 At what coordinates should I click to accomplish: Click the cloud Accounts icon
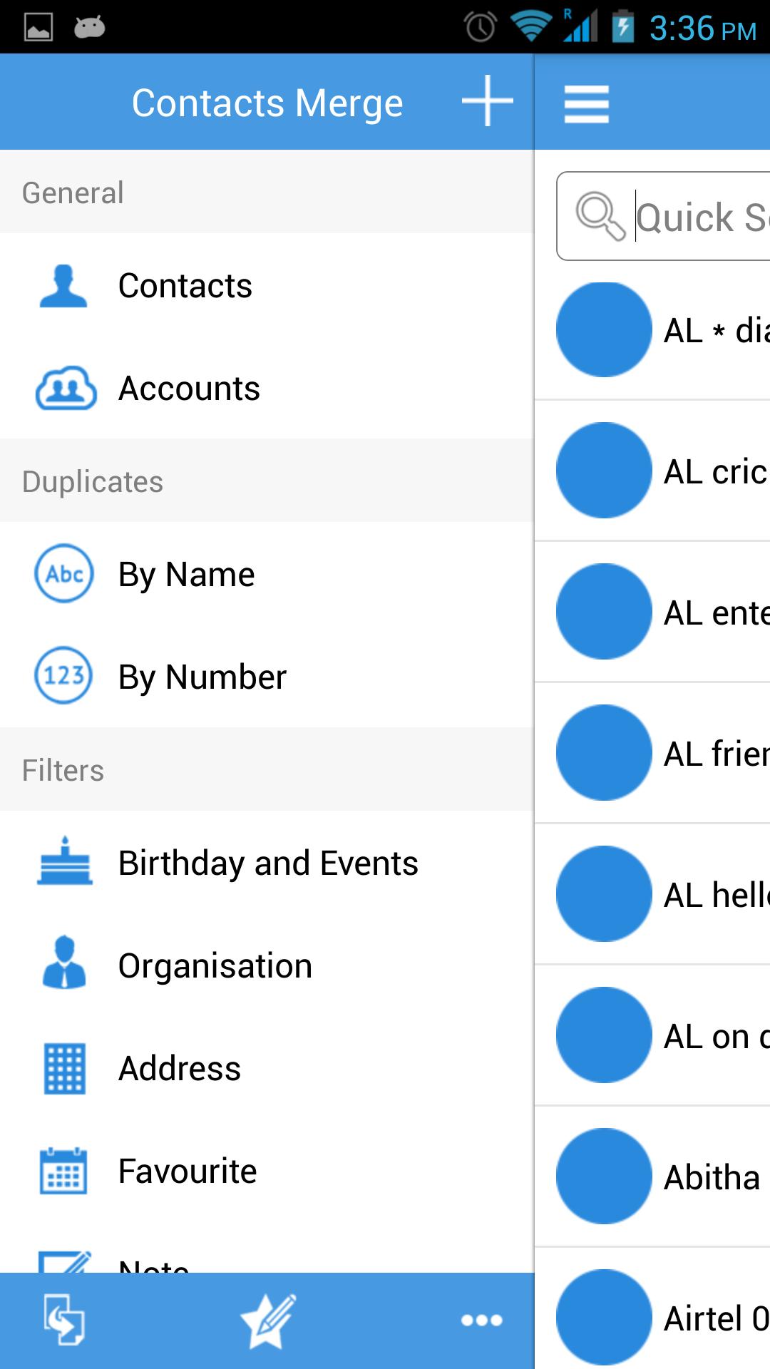pyautogui.click(x=65, y=389)
